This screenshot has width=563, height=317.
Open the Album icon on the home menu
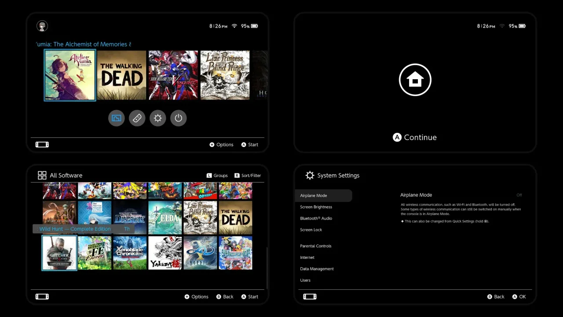pos(117,118)
